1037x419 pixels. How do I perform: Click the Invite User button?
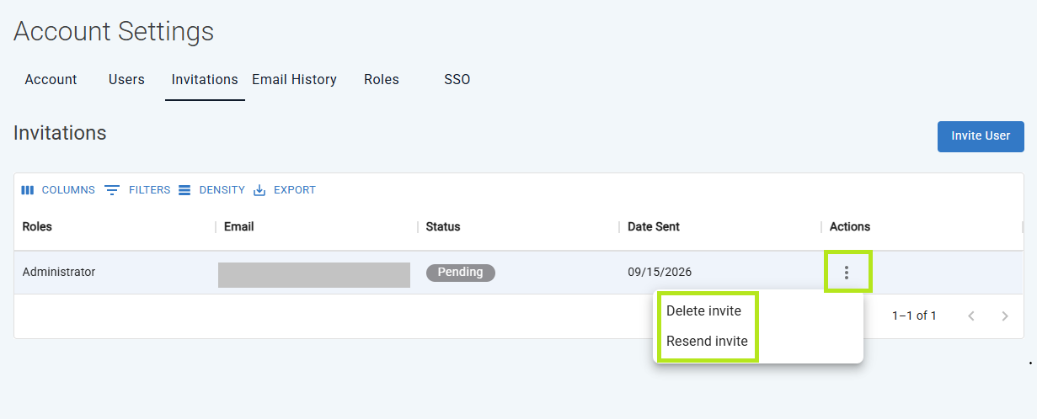981,136
